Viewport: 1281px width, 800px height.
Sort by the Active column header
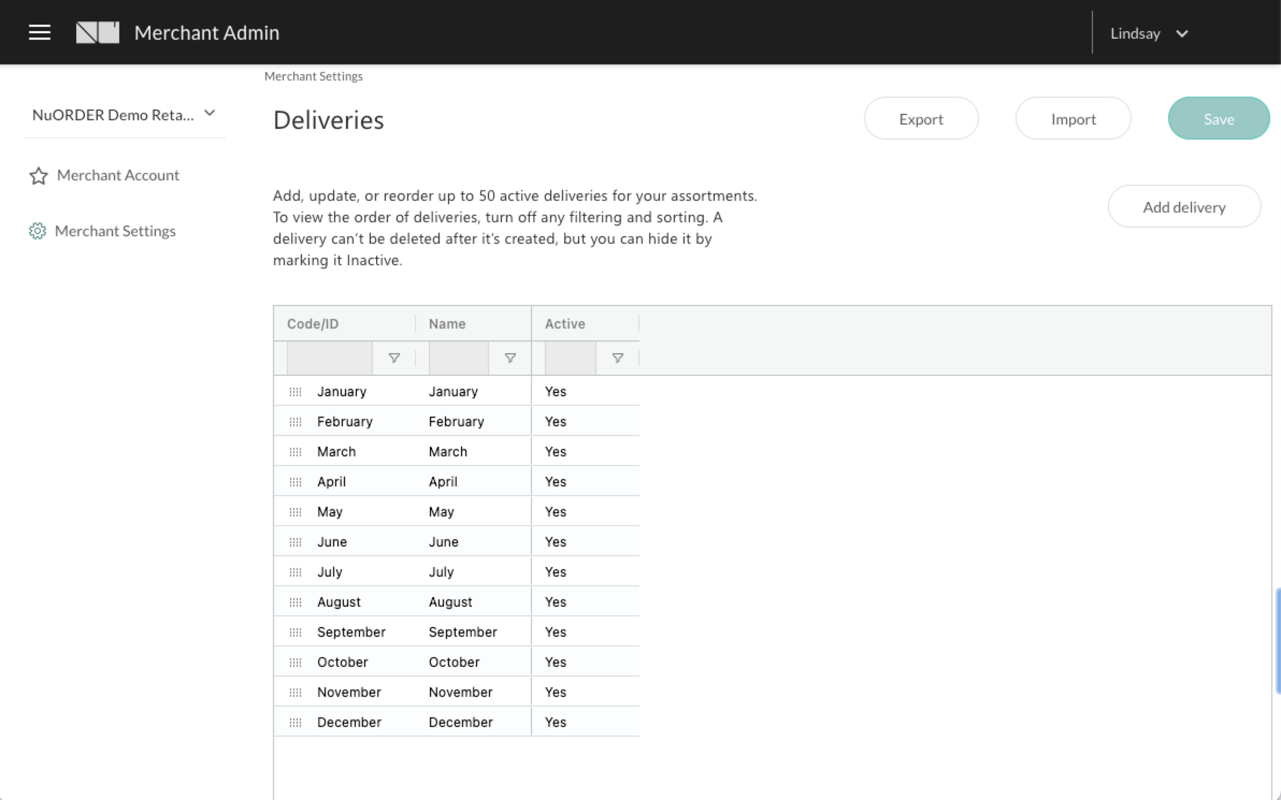pyautogui.click(x=565, y=324)
